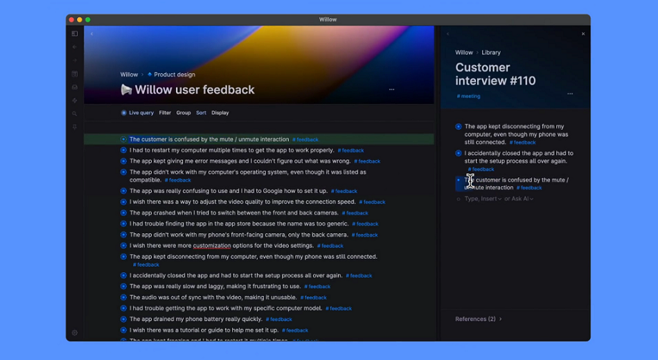The image size is (658, 360).
Task: Click the #meeting tag under Customer interview #110
Action: click(468, 96)
